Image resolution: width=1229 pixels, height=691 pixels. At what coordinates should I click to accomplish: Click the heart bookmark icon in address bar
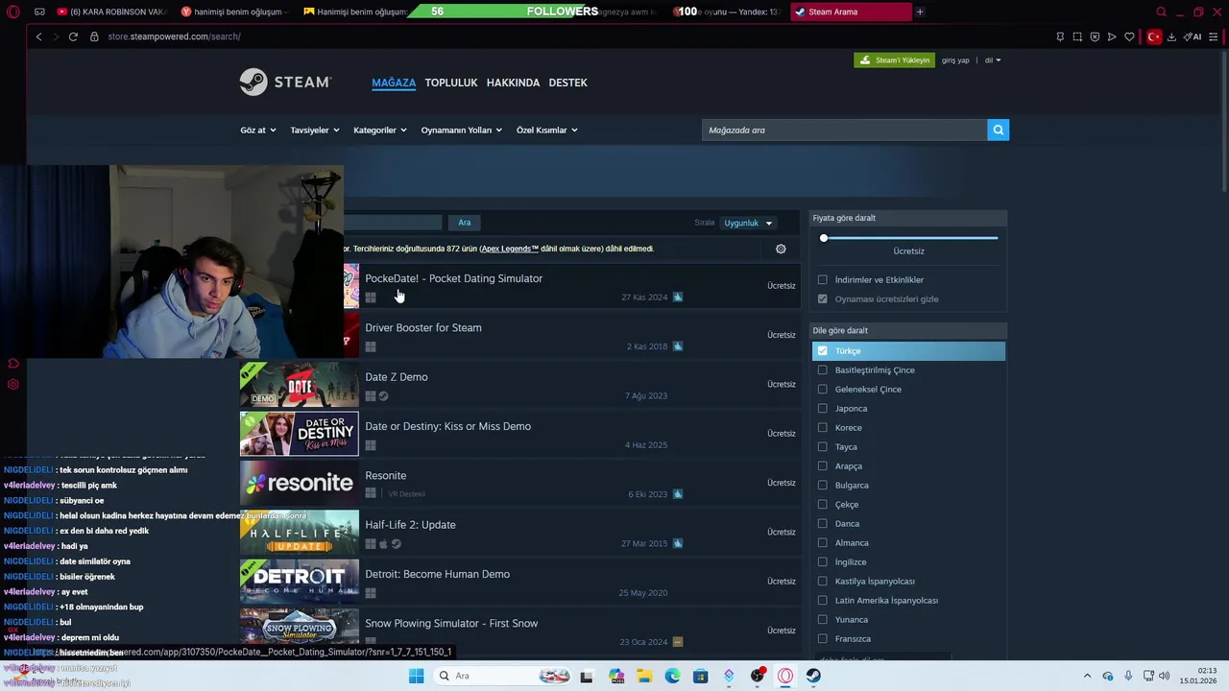point(1129,36)
